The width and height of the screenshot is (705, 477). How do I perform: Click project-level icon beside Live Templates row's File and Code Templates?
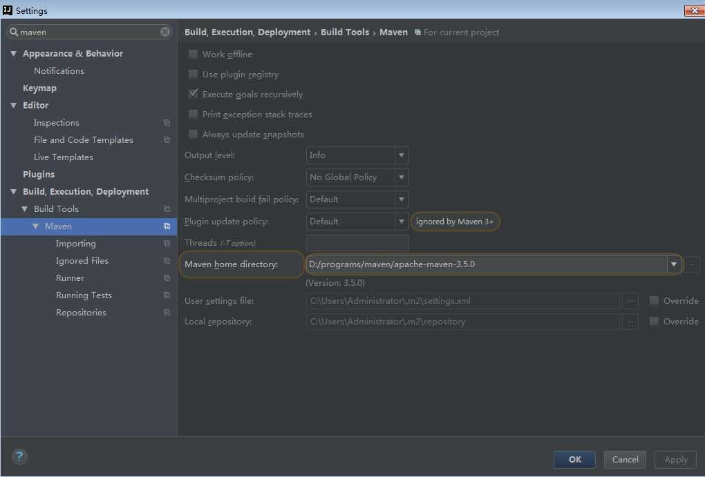pyautogui.click(x=167, y=140)
